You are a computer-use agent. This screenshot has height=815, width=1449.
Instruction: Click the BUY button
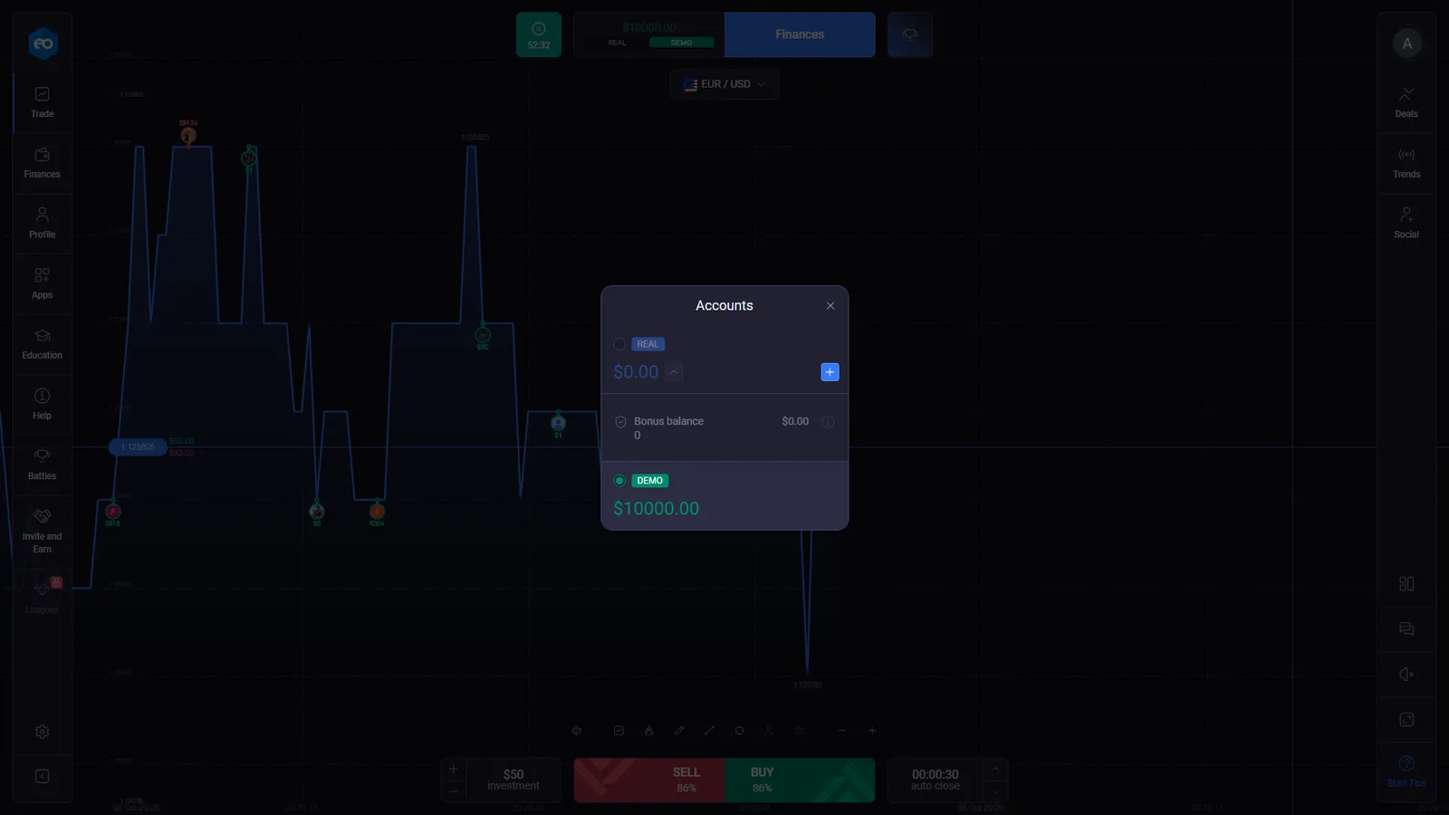click(x=800, y=780)
